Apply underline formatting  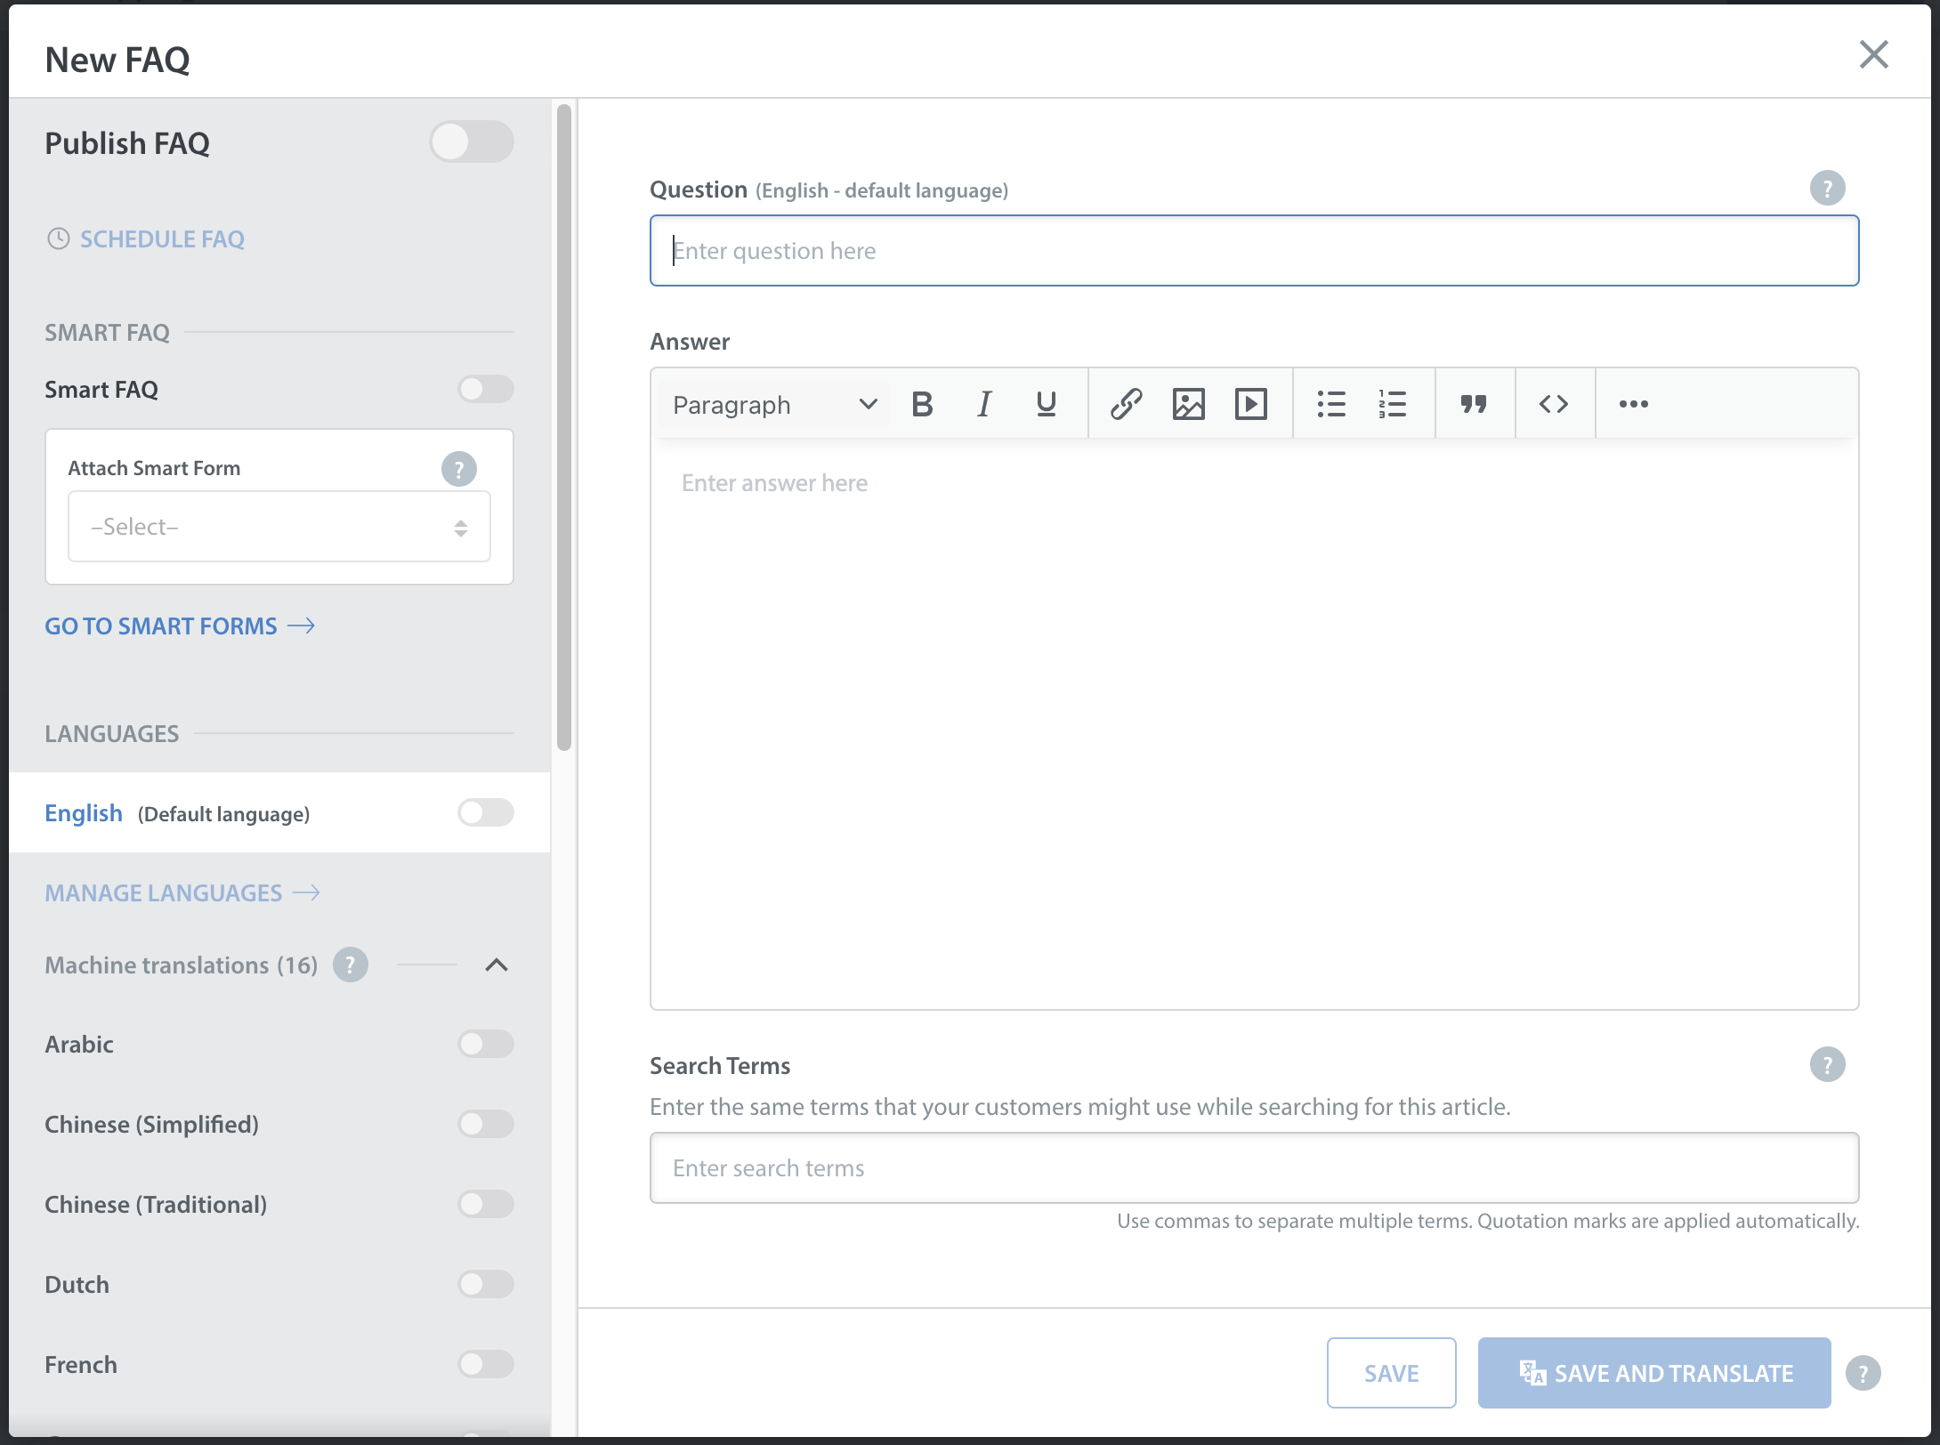coord(1047,404)
